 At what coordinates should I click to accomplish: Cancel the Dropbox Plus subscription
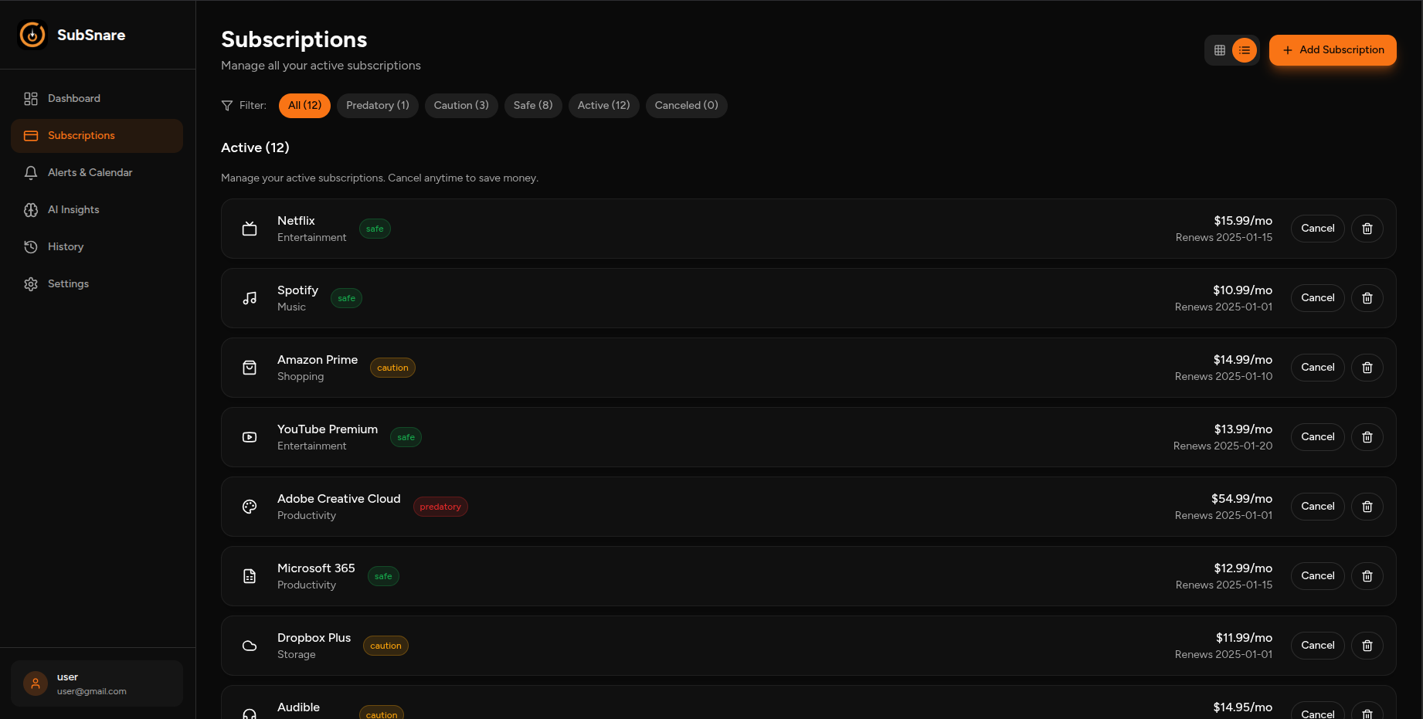point(1318,646)
